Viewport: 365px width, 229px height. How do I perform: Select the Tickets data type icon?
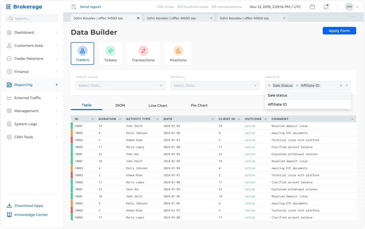(111, 51)
